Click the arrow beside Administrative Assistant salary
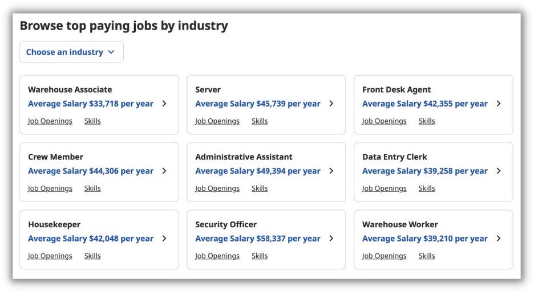This screenshot has height=295, width=534. click(x=331, y=171)
